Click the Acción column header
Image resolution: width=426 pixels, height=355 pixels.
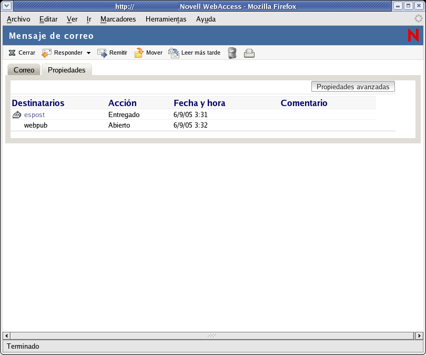[x=122, y=103]
